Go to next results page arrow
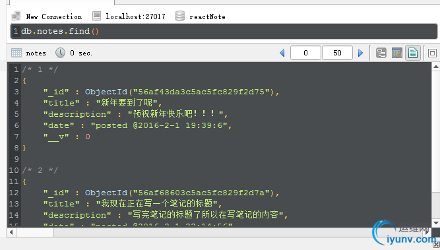 point(361,53)
